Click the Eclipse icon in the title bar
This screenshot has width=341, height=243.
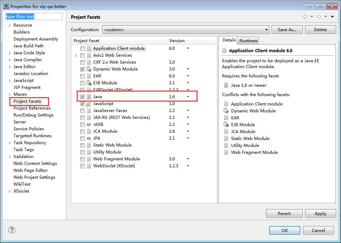pyautogui.click(x=6, y=6)
